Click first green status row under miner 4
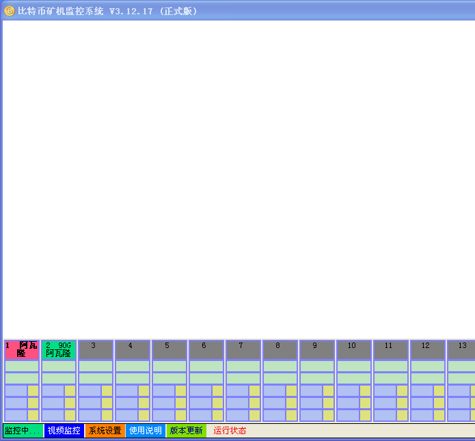This screenshot has height=441, width=475. (133, 366)
